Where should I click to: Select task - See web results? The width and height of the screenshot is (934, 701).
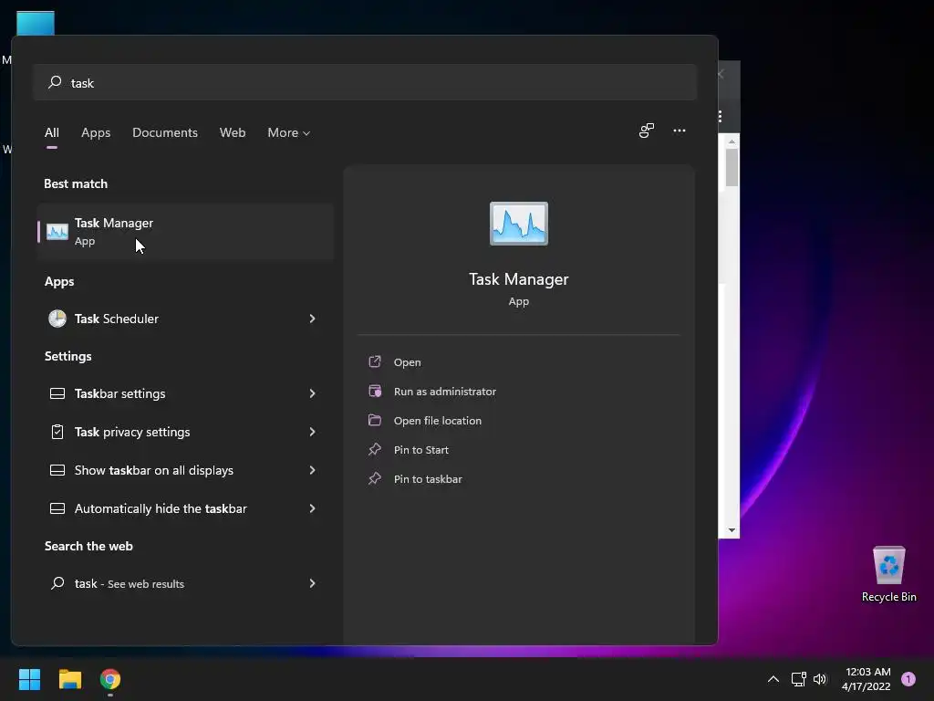pyautogui.click(x=185, y=583)
